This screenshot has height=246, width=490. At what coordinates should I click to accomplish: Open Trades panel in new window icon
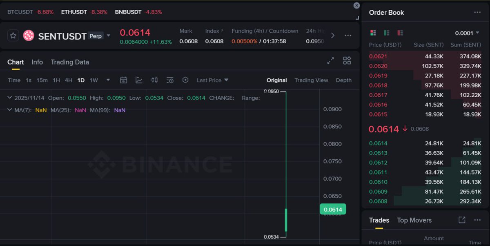pyautogui.click(x=462, y=220)
